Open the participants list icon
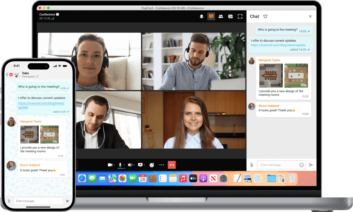This screenshot has height=212, width=353. pos(221,16)
